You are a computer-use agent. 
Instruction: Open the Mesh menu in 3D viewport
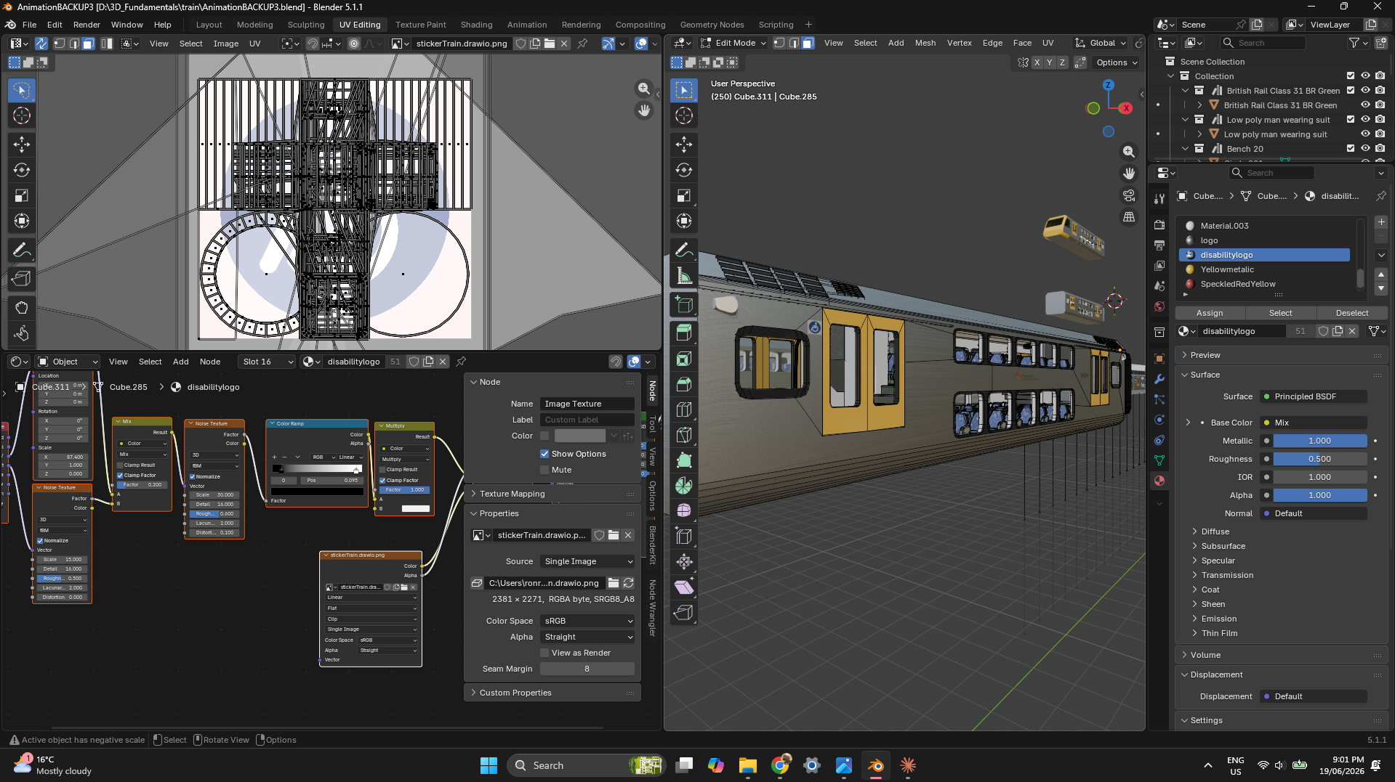click(x=925, y=43)
